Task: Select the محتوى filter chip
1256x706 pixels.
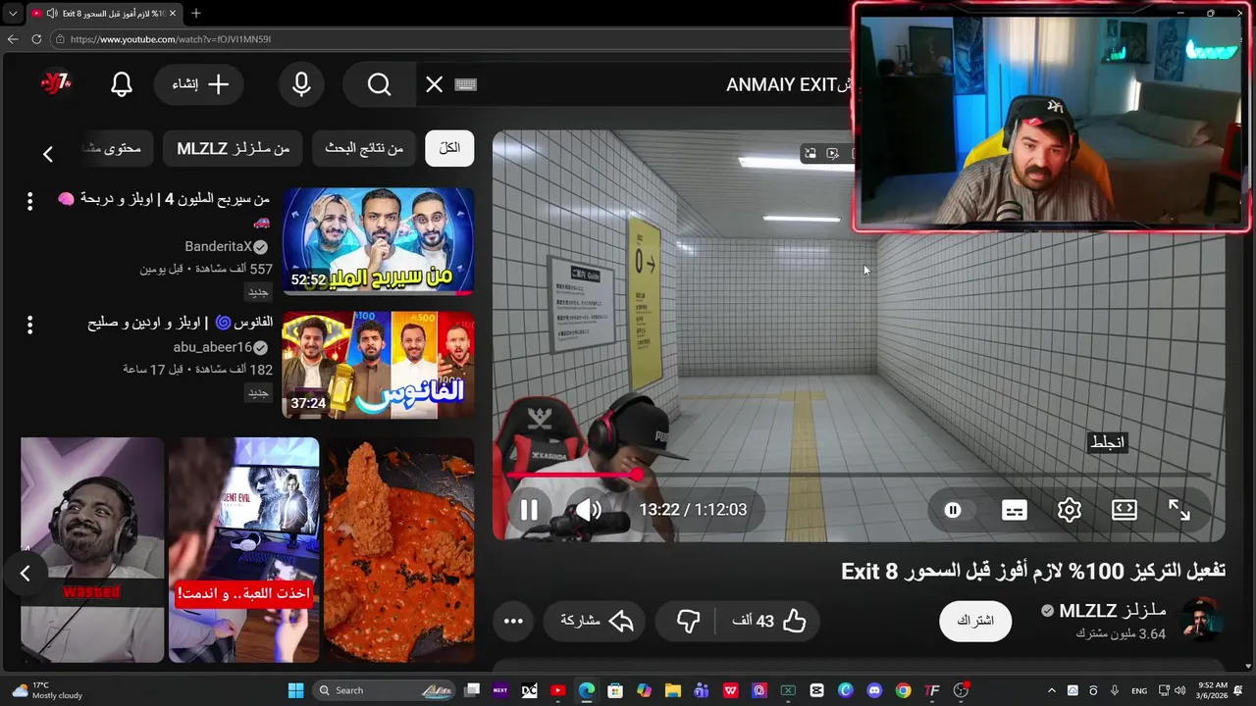Action: click(x=116, y=148)
